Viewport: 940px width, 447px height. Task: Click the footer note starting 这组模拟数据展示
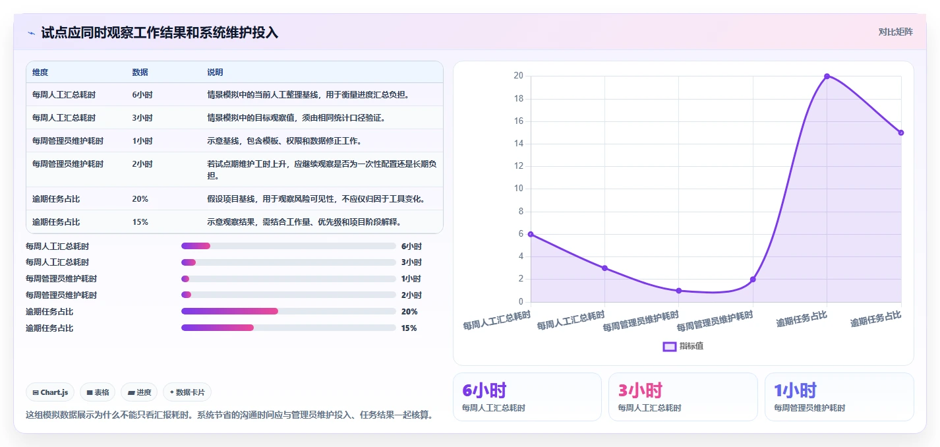229,415
